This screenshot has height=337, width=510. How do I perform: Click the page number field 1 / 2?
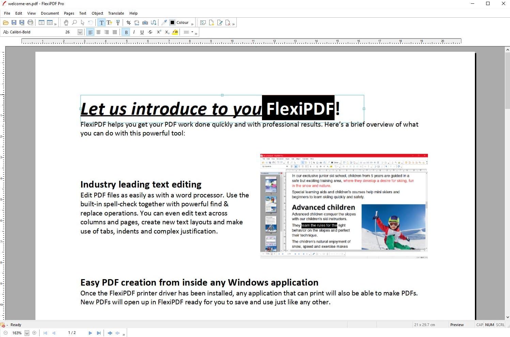(72, 333)
